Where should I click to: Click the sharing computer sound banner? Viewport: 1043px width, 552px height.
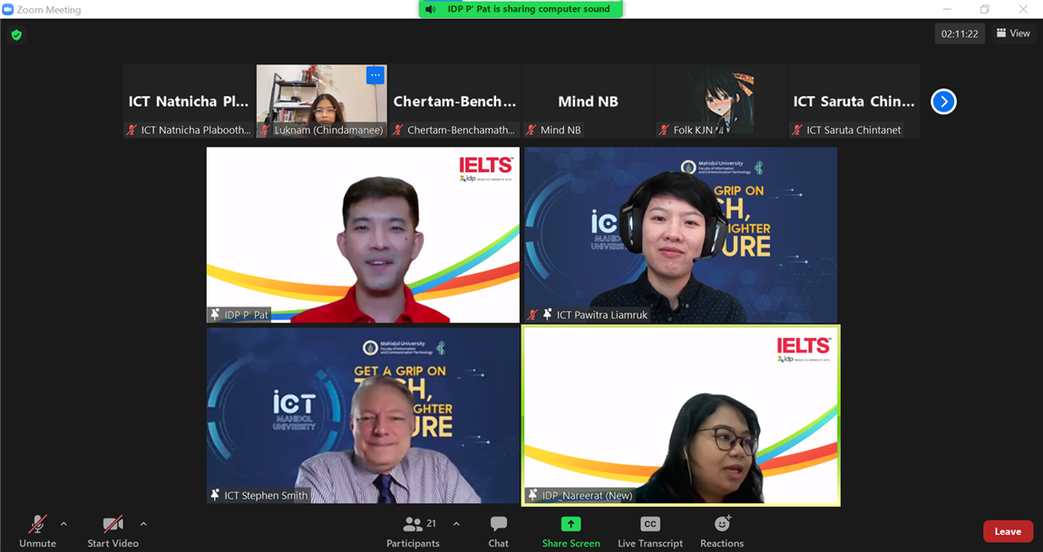pyautogui.click(x=521, y=9)
